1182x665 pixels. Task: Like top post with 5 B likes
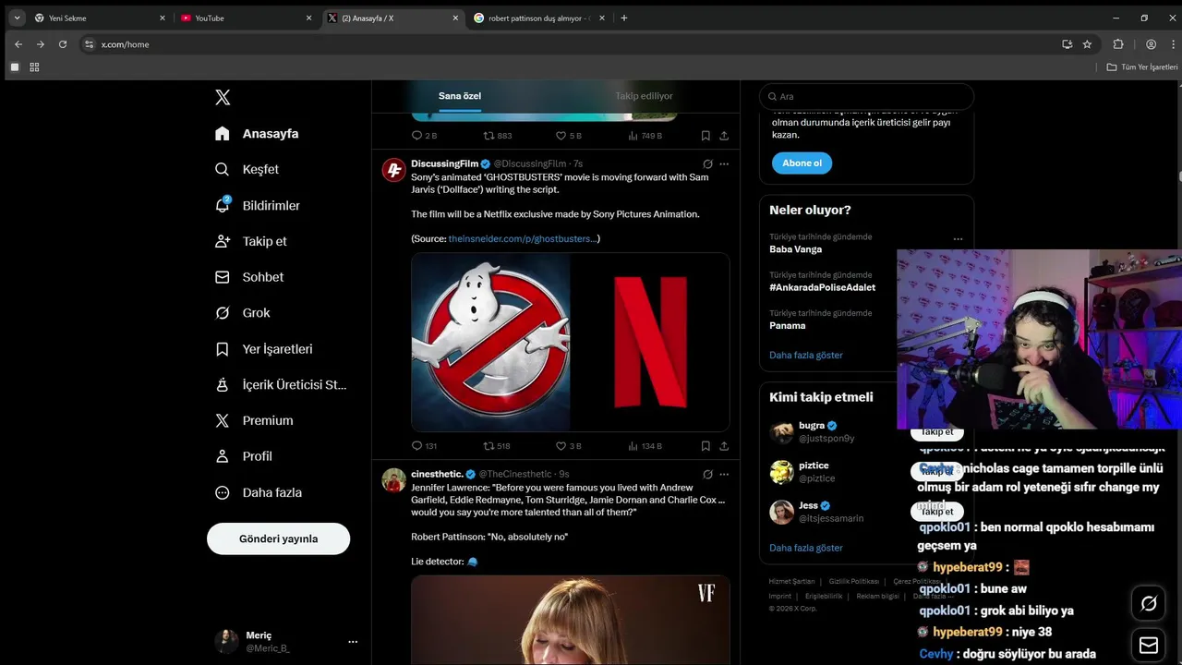coord(569,136)
